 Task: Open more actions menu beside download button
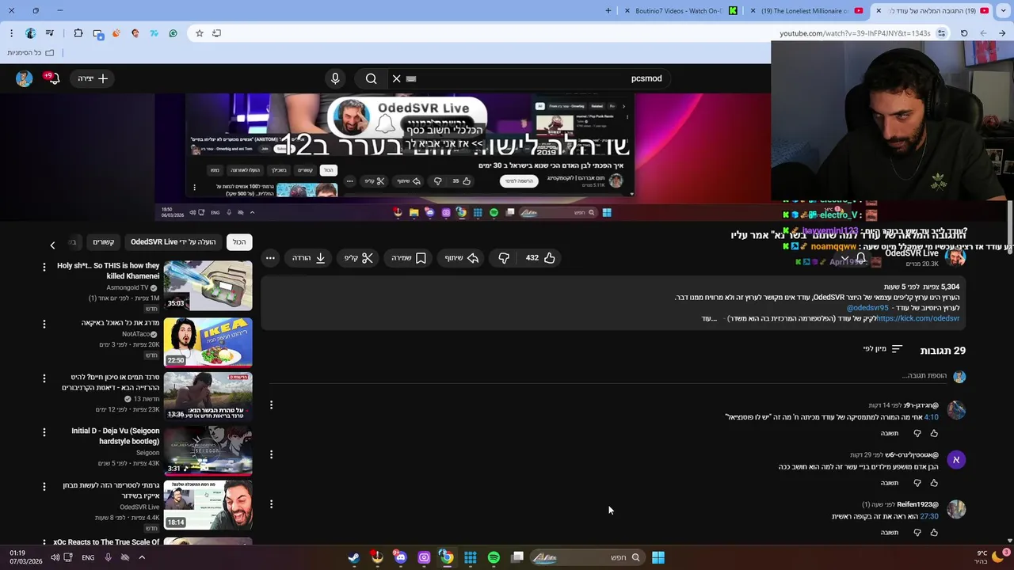(270, 258)
